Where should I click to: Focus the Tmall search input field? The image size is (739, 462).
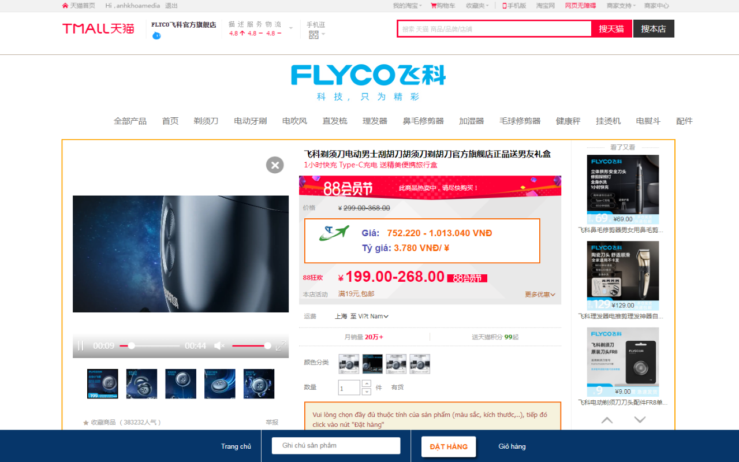pos(495,29)
